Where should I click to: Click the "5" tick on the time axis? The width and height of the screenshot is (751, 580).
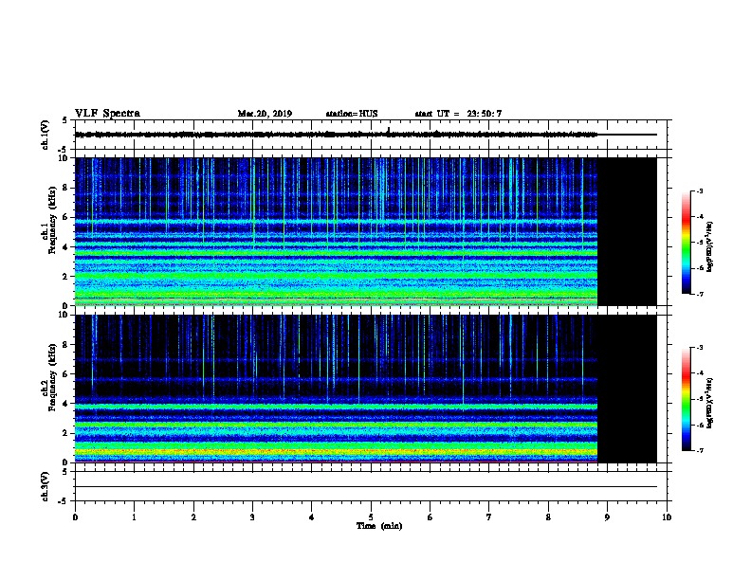click(371, 517)
